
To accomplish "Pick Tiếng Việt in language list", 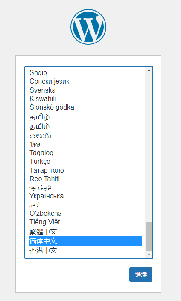I will (x=85, y=222).
